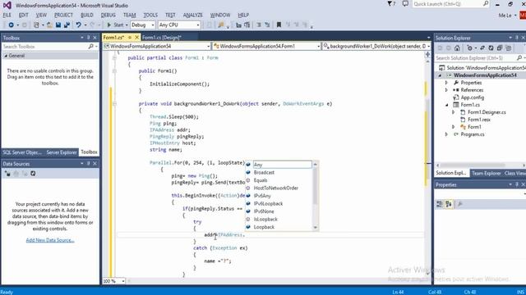The height and width of the screenshot is (295, 526).
Task: Expand the Properties node in Solution Explorer
Action: 446,83
